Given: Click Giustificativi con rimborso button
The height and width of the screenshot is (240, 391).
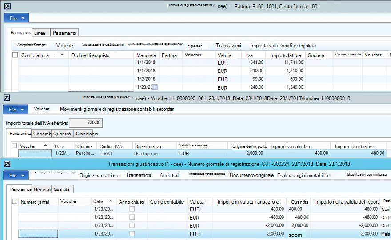Looking at the screenshot, I should (367, 174).
